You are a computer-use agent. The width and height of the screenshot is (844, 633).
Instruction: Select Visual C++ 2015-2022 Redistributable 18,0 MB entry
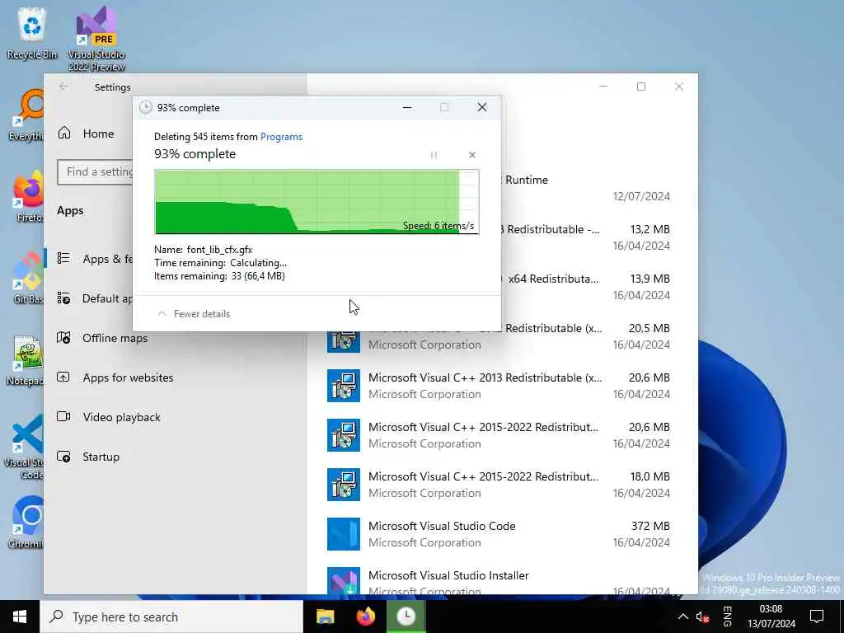pos(499,485)
